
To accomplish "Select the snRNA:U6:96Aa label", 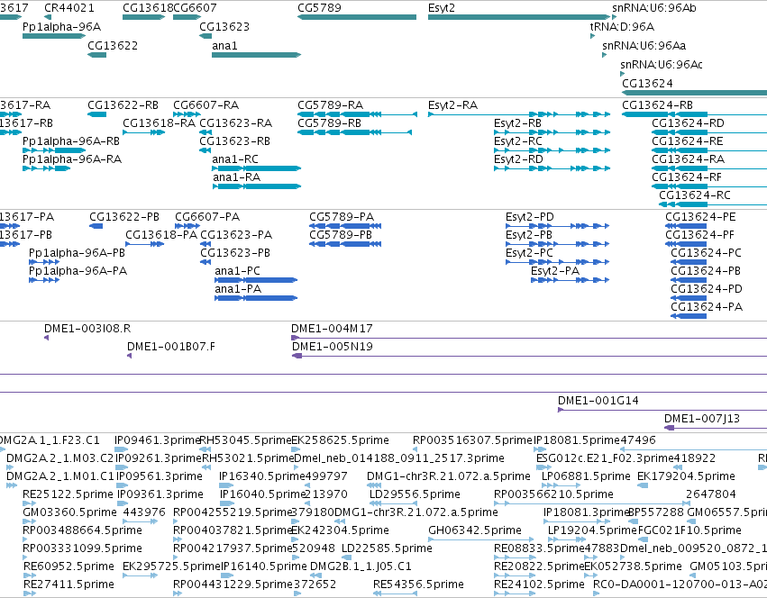I will click(644, 46).
